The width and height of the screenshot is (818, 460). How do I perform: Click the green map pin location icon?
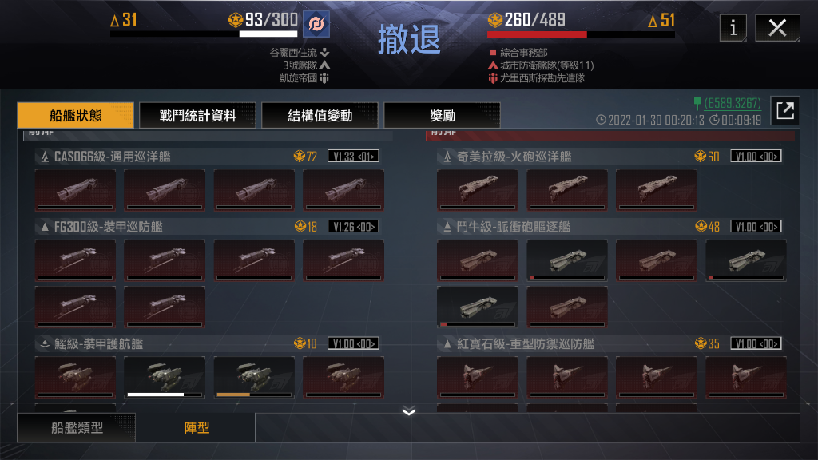tap(697, 102)
